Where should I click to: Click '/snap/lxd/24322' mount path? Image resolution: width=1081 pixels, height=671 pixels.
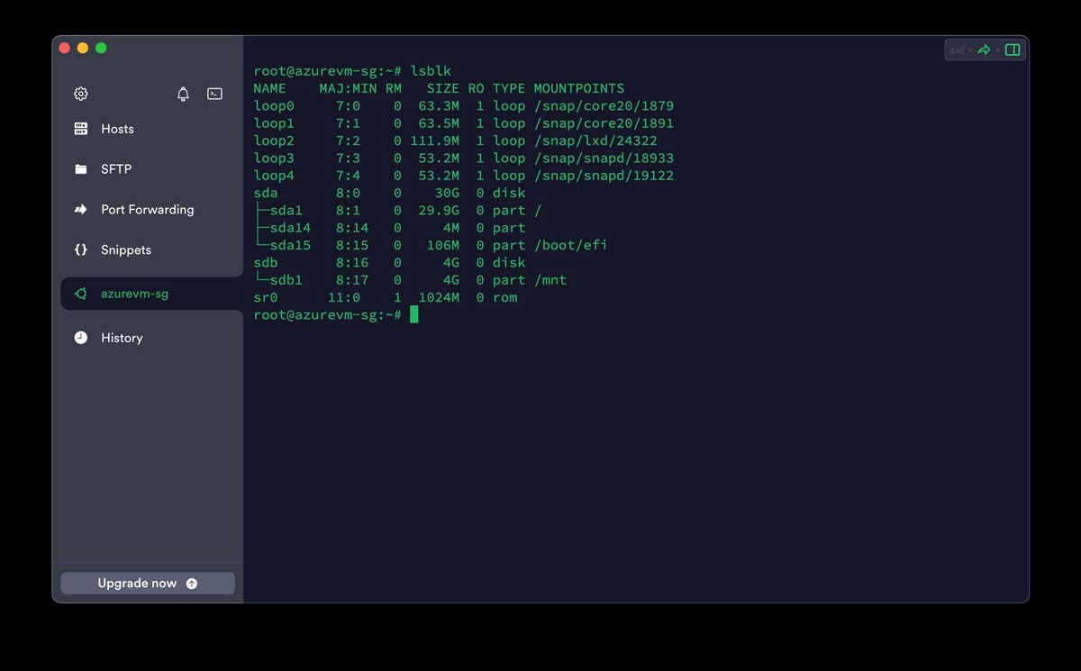[x=595, y=141]
